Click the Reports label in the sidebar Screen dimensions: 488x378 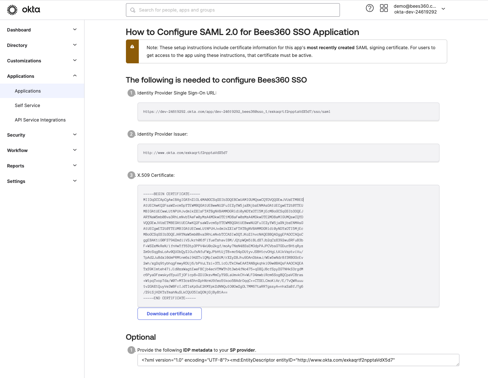point(16,166)
